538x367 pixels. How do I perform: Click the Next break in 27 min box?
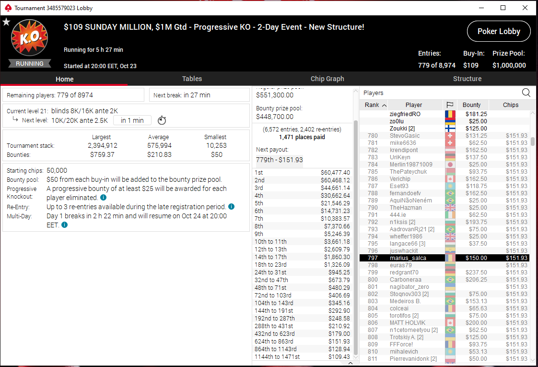199,95
